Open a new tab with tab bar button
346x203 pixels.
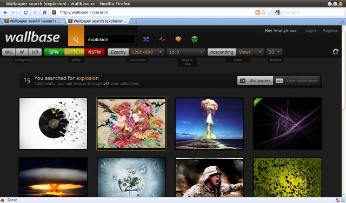(x=136, y=22)
